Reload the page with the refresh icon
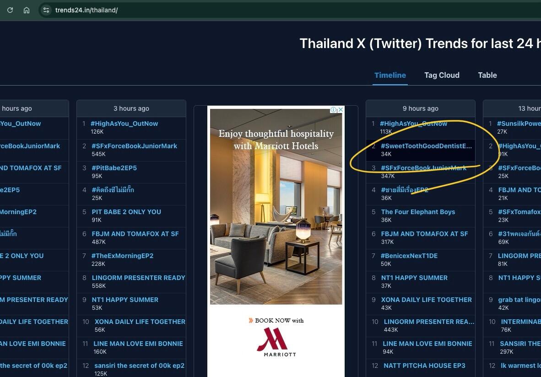 click(10, 10)
